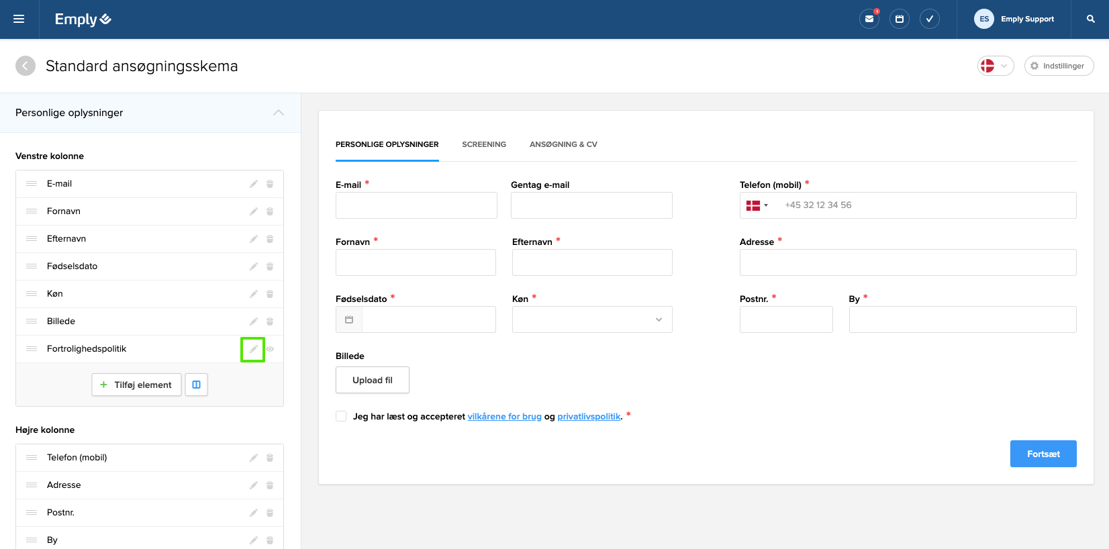The image size is (1109, 549).
Task: Check the terms and privacy acceptance box
Action: pos(341,416)
